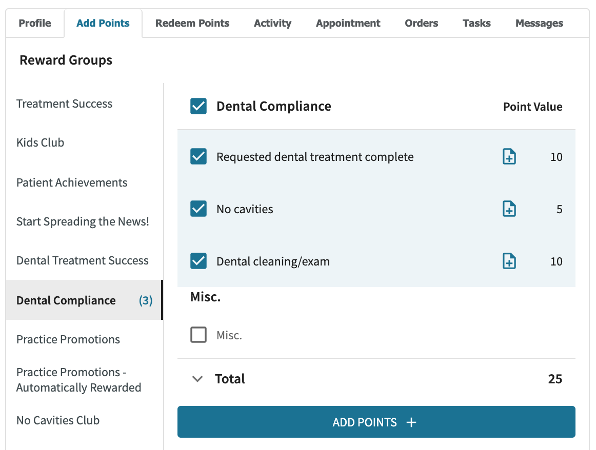Click the point value 5 for No cavities
This screenshot has width=596, height=450.
(559, 209)
